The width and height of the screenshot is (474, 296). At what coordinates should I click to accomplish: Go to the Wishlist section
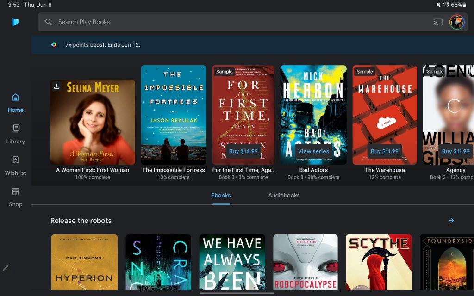15,166
